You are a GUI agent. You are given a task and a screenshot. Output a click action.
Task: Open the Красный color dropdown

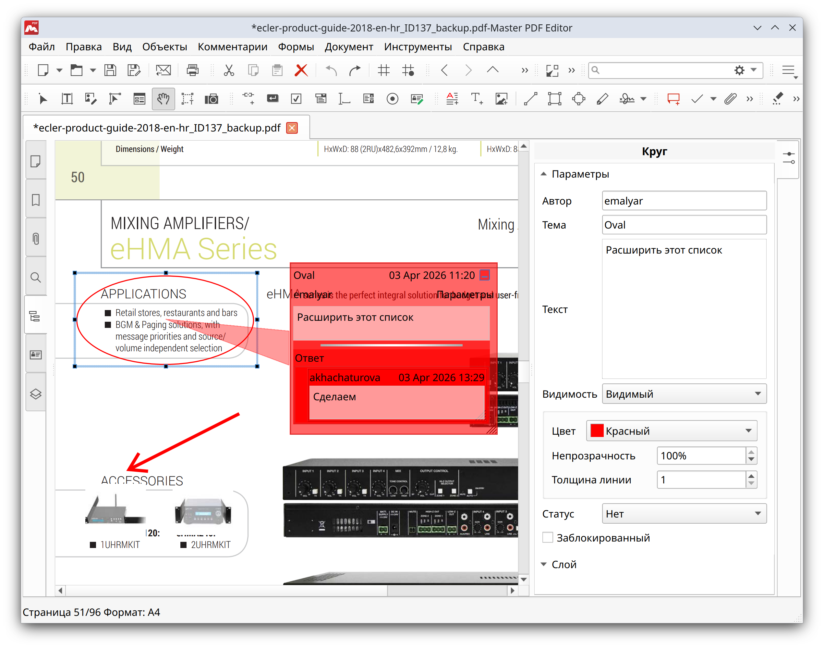tap(671, 431)
